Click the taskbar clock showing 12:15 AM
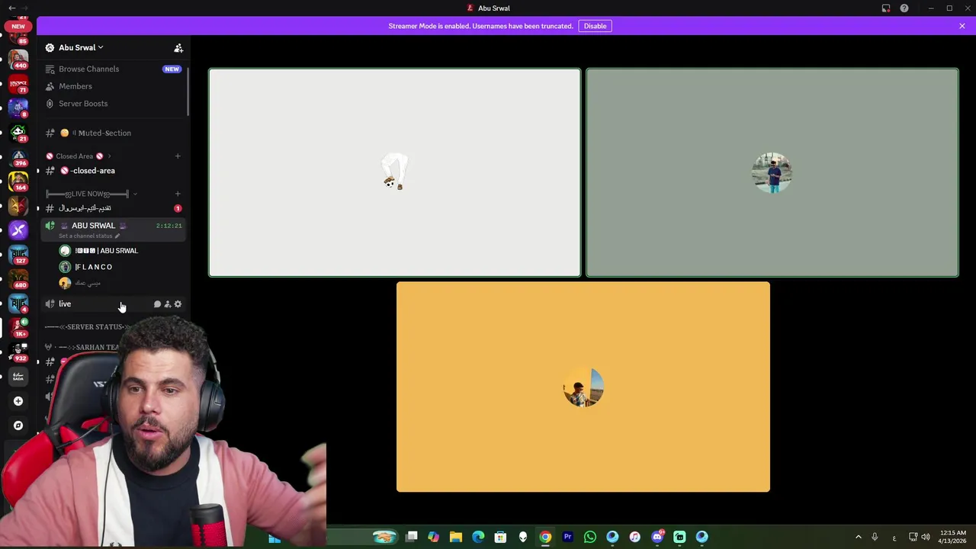This screenshot has height=549, width=976. (953, 537)
